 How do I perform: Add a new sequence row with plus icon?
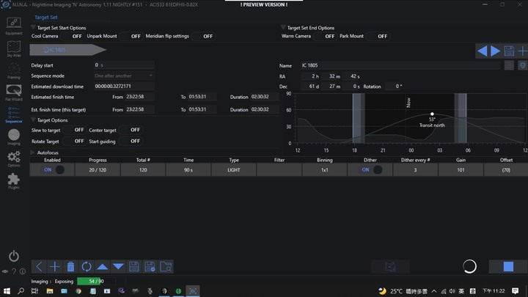(55, 267)
